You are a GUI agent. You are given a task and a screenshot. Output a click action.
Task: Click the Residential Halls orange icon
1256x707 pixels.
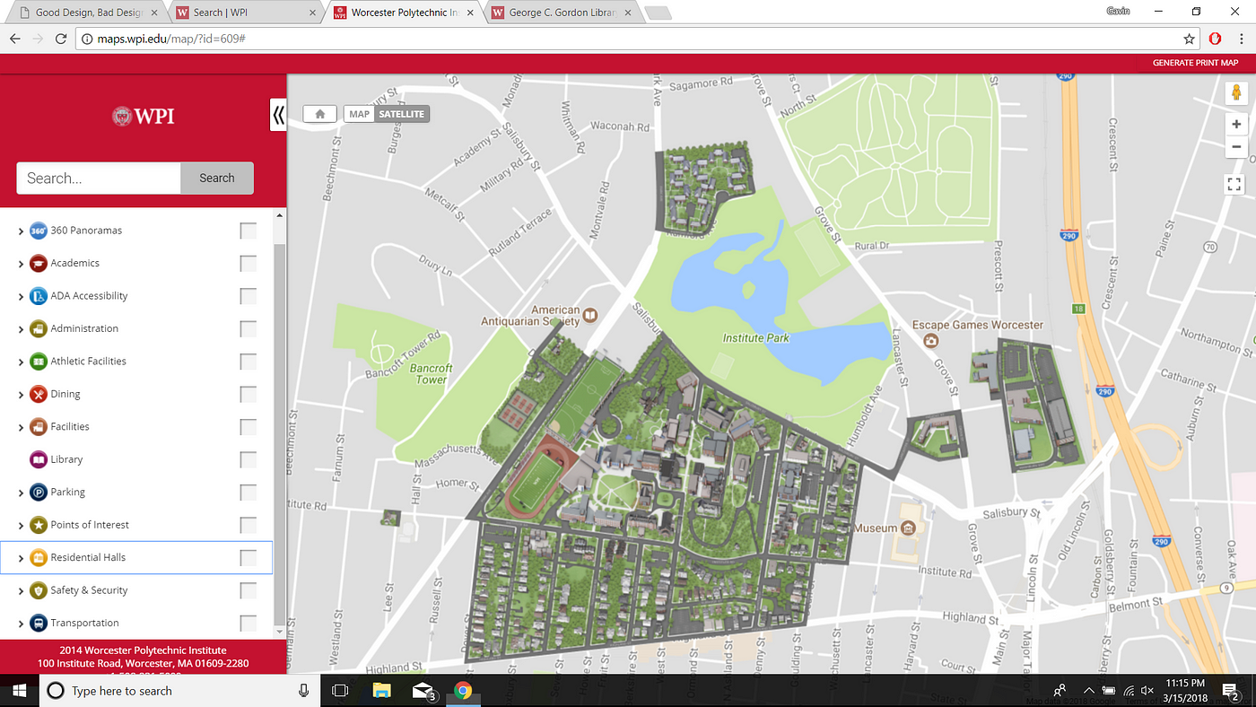coord(38,558)
